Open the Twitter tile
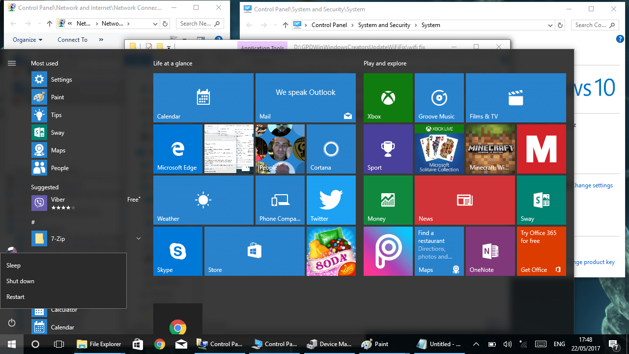This screenshot has width=629, height=354. [331, 200]
